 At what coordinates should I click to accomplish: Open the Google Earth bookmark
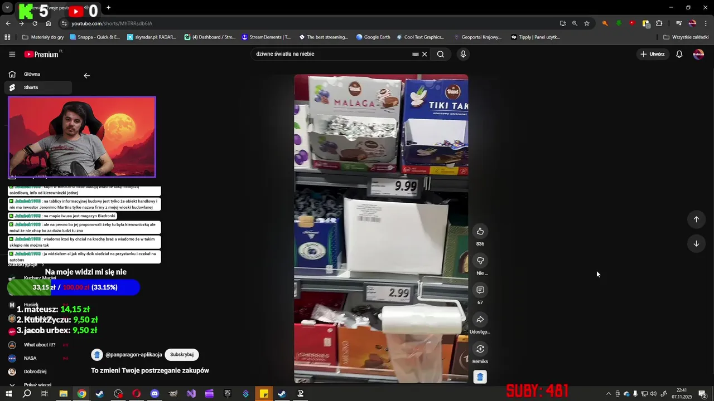pyautogui.click(x=373, y=37)
